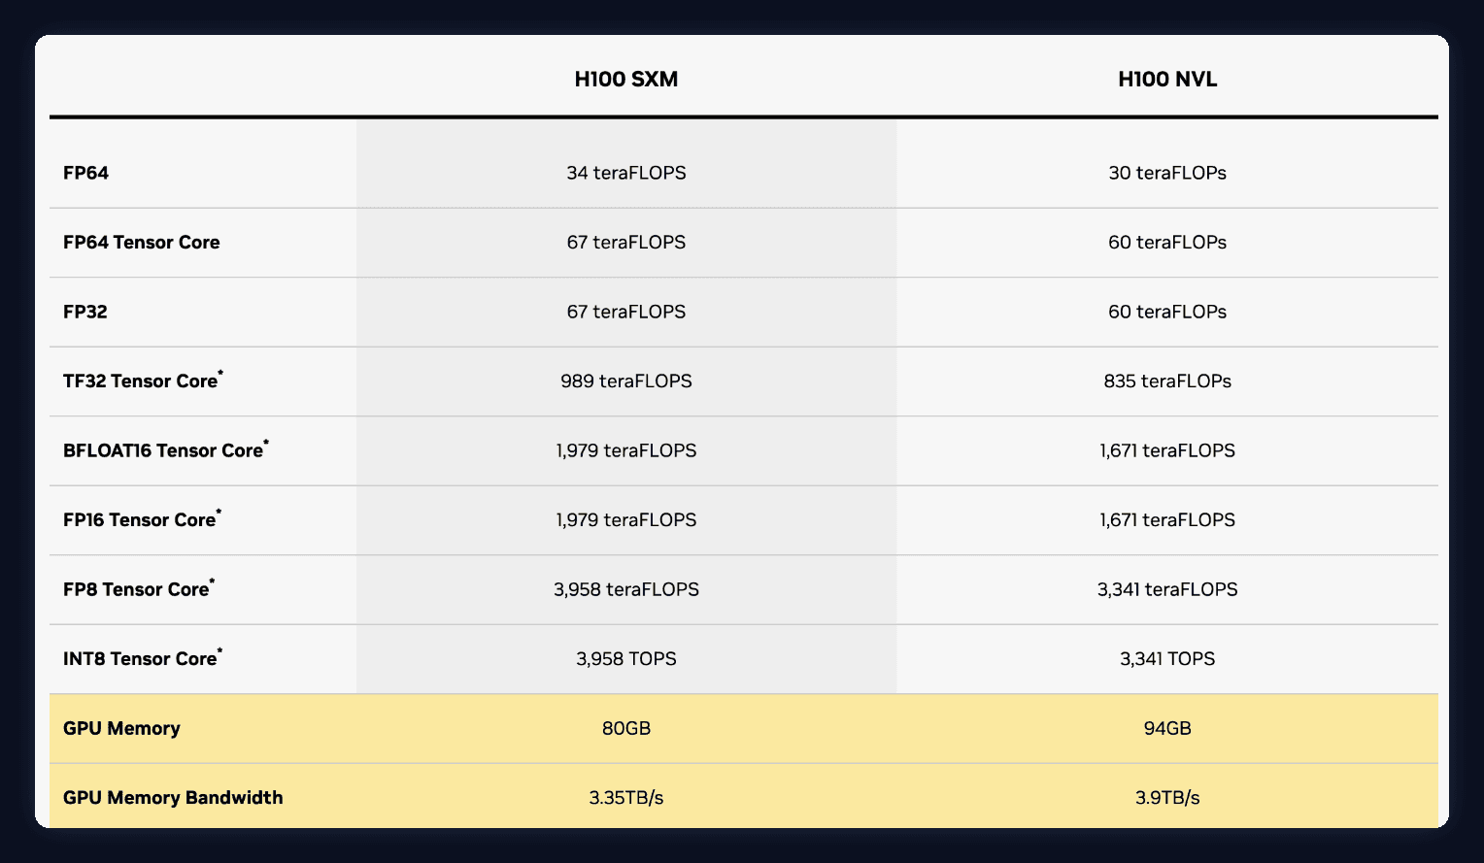Select NVL value in the FP32 row
The width and height of the screenshot is (1484, 863).
pyautogui.click(x=1167, y=312)
